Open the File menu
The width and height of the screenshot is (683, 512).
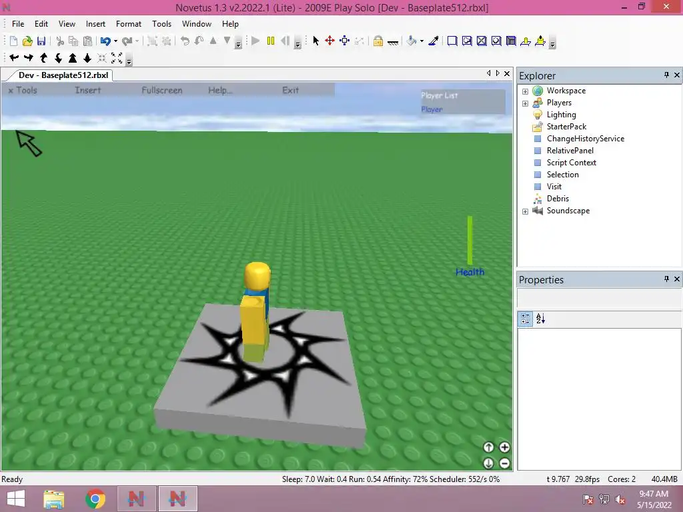pyautogui.click(x=18, y=24)
